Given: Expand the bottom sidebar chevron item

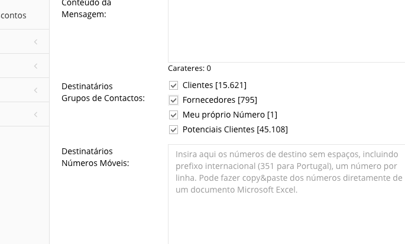Looking at the screenshot, I should [x=36, y=115].
